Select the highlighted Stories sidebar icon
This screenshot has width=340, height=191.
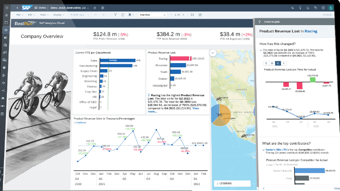pyautogui.click(x=6, y=30)
